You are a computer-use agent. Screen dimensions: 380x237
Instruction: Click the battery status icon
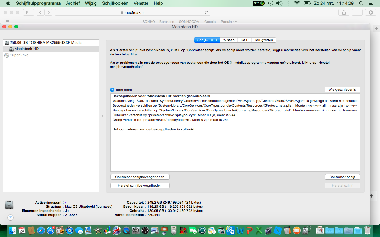tap(307, 3)
